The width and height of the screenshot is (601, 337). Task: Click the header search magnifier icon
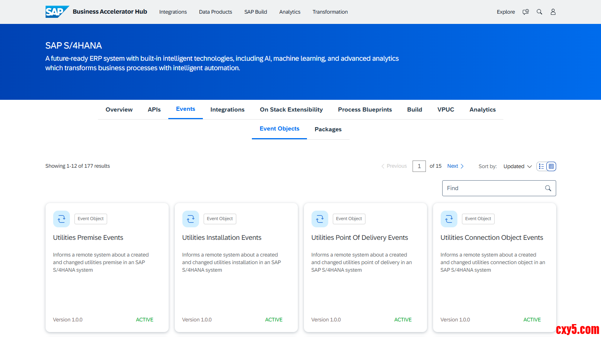539,12
